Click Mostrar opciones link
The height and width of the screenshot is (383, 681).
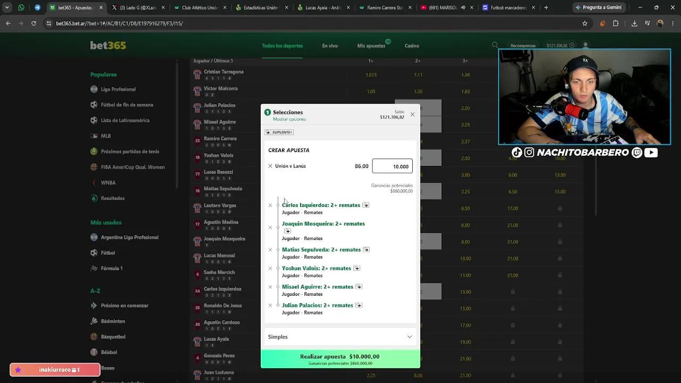pyautogui.click(x=289, y=119)
